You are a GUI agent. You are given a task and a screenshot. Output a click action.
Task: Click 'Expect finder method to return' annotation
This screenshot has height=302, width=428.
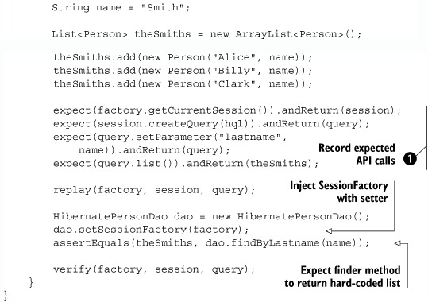tap(342, 277)
